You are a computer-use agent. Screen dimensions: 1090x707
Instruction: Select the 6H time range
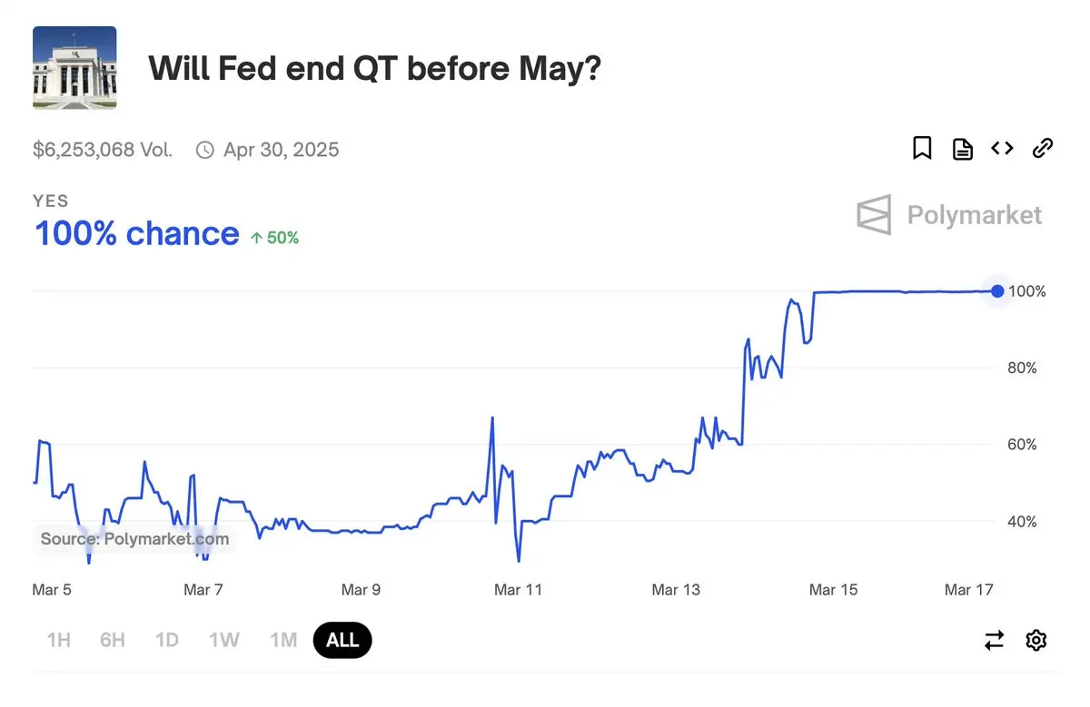[x=113, y=641]
